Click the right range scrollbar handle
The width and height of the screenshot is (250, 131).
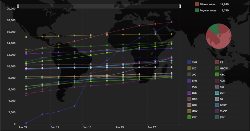[180, 6]
